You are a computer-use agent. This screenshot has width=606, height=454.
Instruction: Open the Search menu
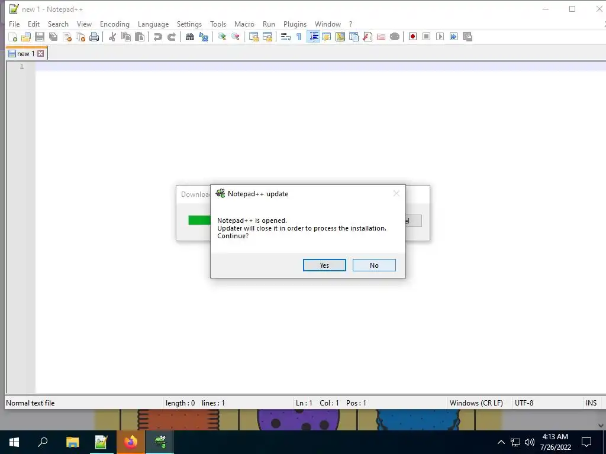click(x=58, y=24)
